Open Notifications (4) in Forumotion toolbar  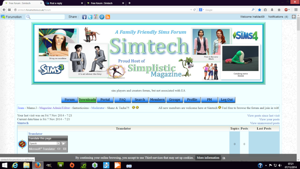pyautogui.click(x=278, y=17)
